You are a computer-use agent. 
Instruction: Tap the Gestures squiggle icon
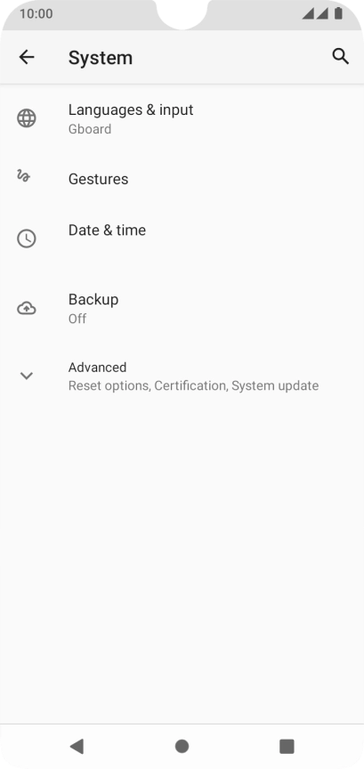[x=23, y=175]
